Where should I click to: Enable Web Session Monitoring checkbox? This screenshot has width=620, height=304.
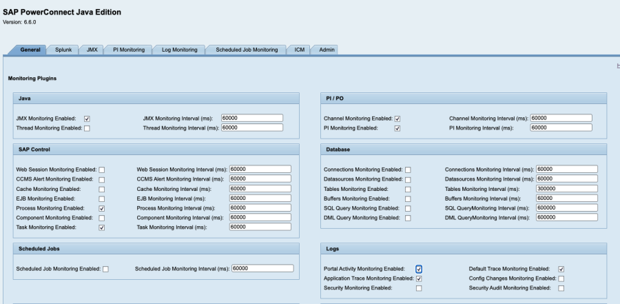(x=102, y=170)
